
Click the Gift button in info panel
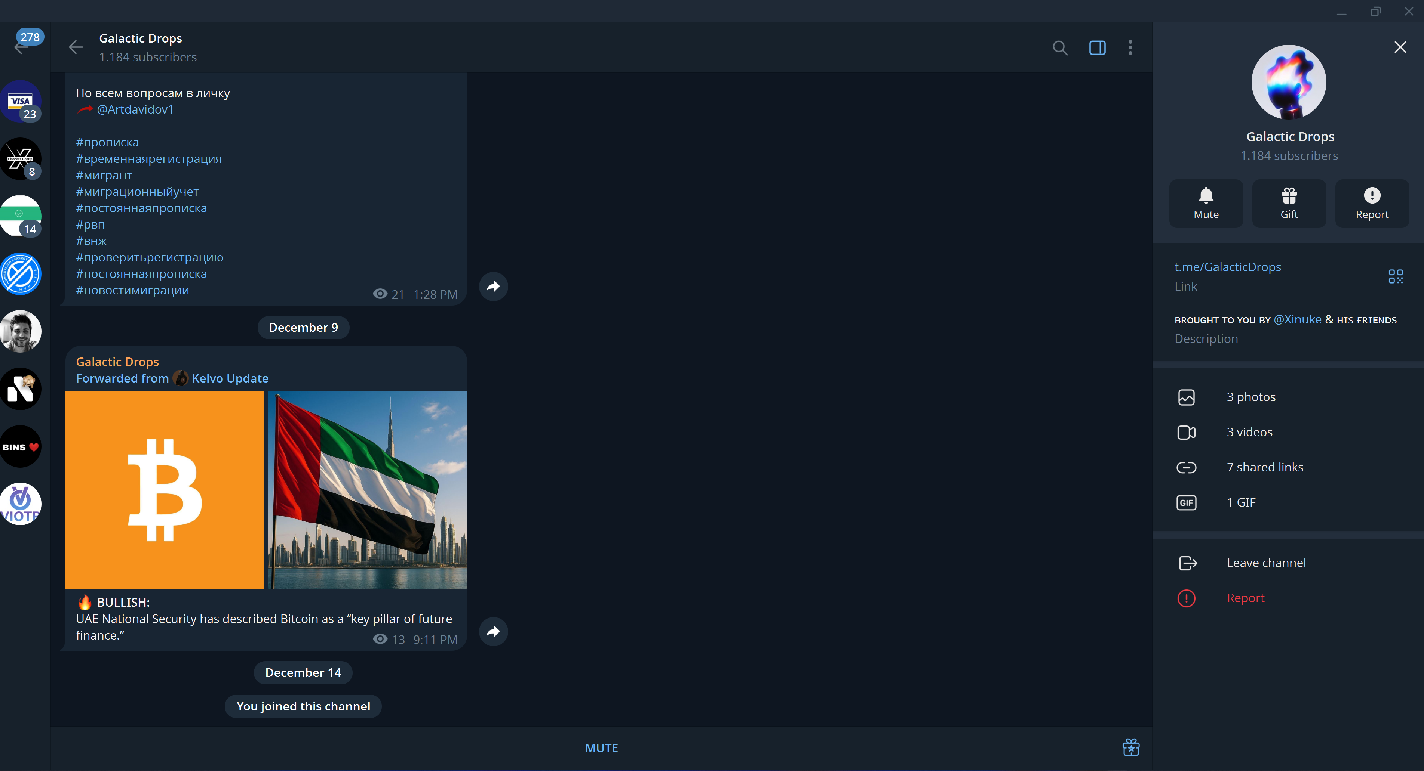[1289, 203]
